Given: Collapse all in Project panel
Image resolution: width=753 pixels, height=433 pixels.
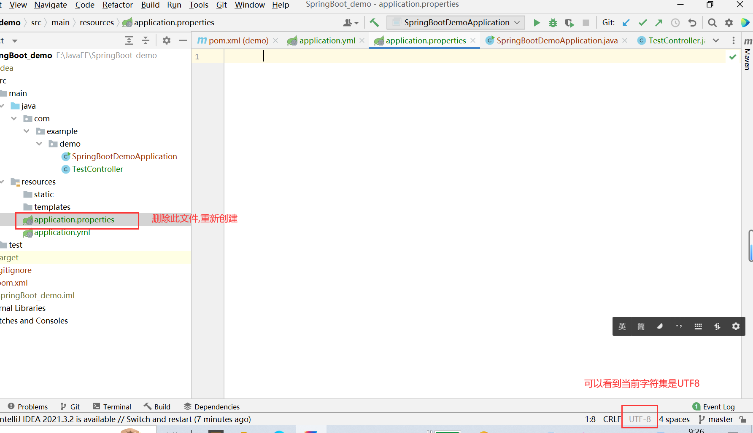Looking at the screenshot, I should (x=146, y=40).
